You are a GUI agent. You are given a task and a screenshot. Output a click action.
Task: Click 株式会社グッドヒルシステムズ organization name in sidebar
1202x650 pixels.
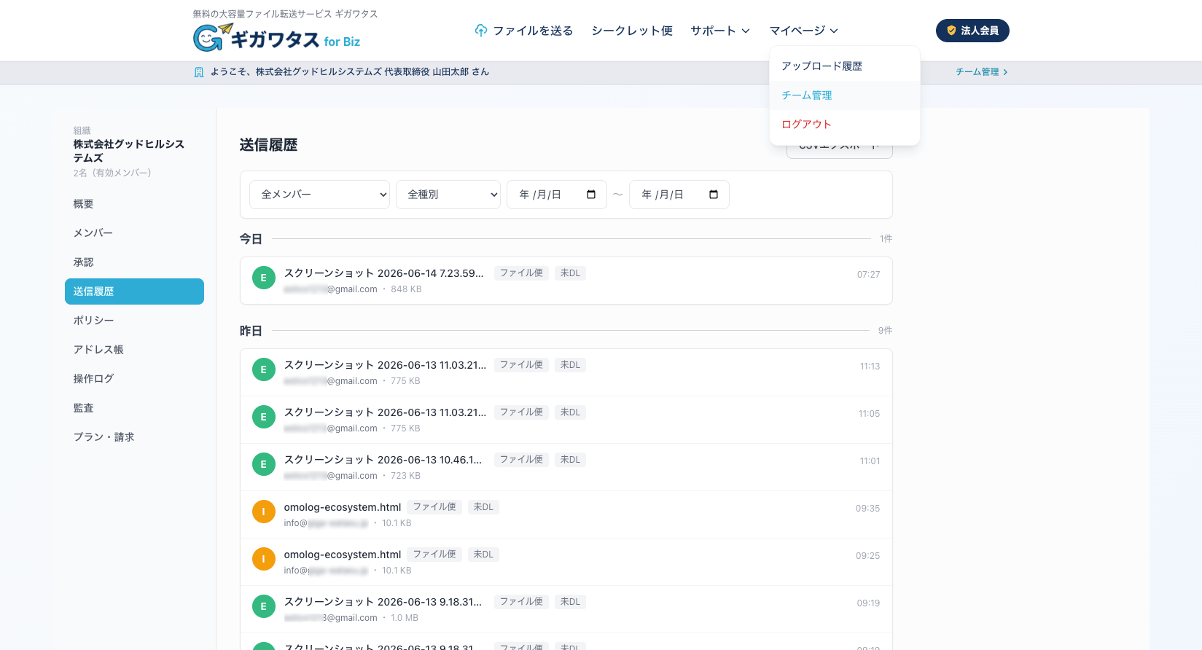point(129,151)
